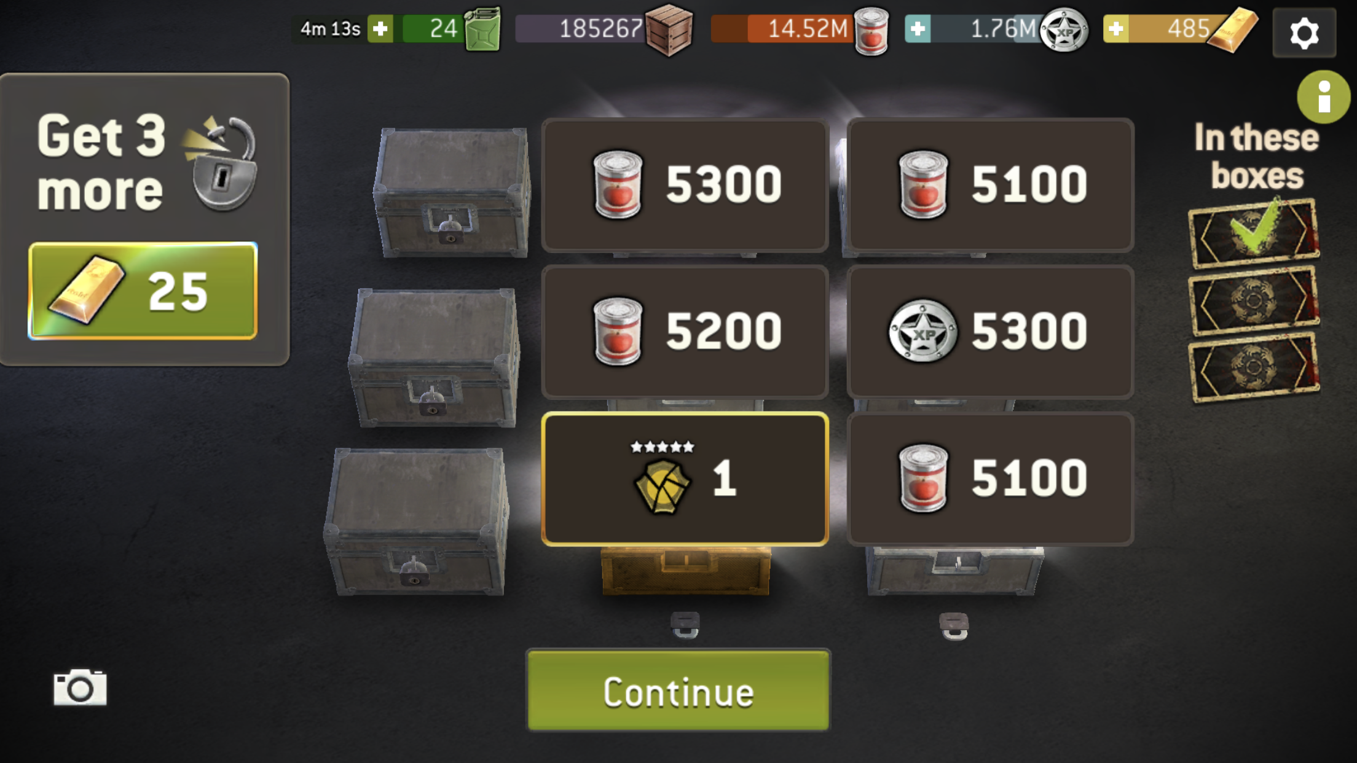The width and height of the screenshot is (1357, 763).
Task: Add XP with the teal plus button
Action: [918, 29]
